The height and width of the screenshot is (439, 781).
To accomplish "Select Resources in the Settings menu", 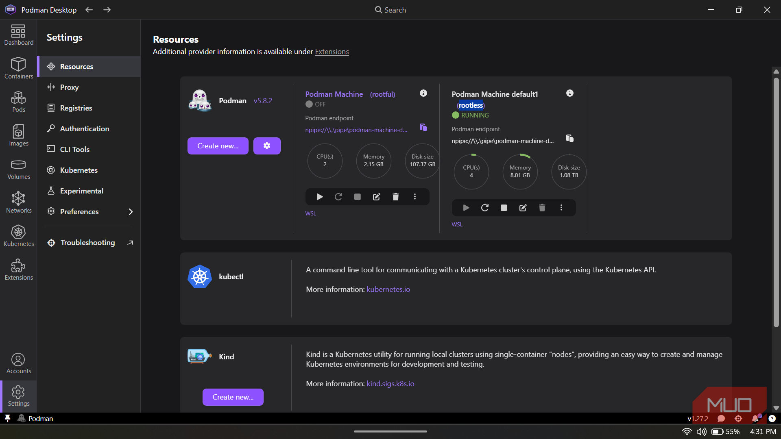I will pyautogui.click(x=89, y=66).
